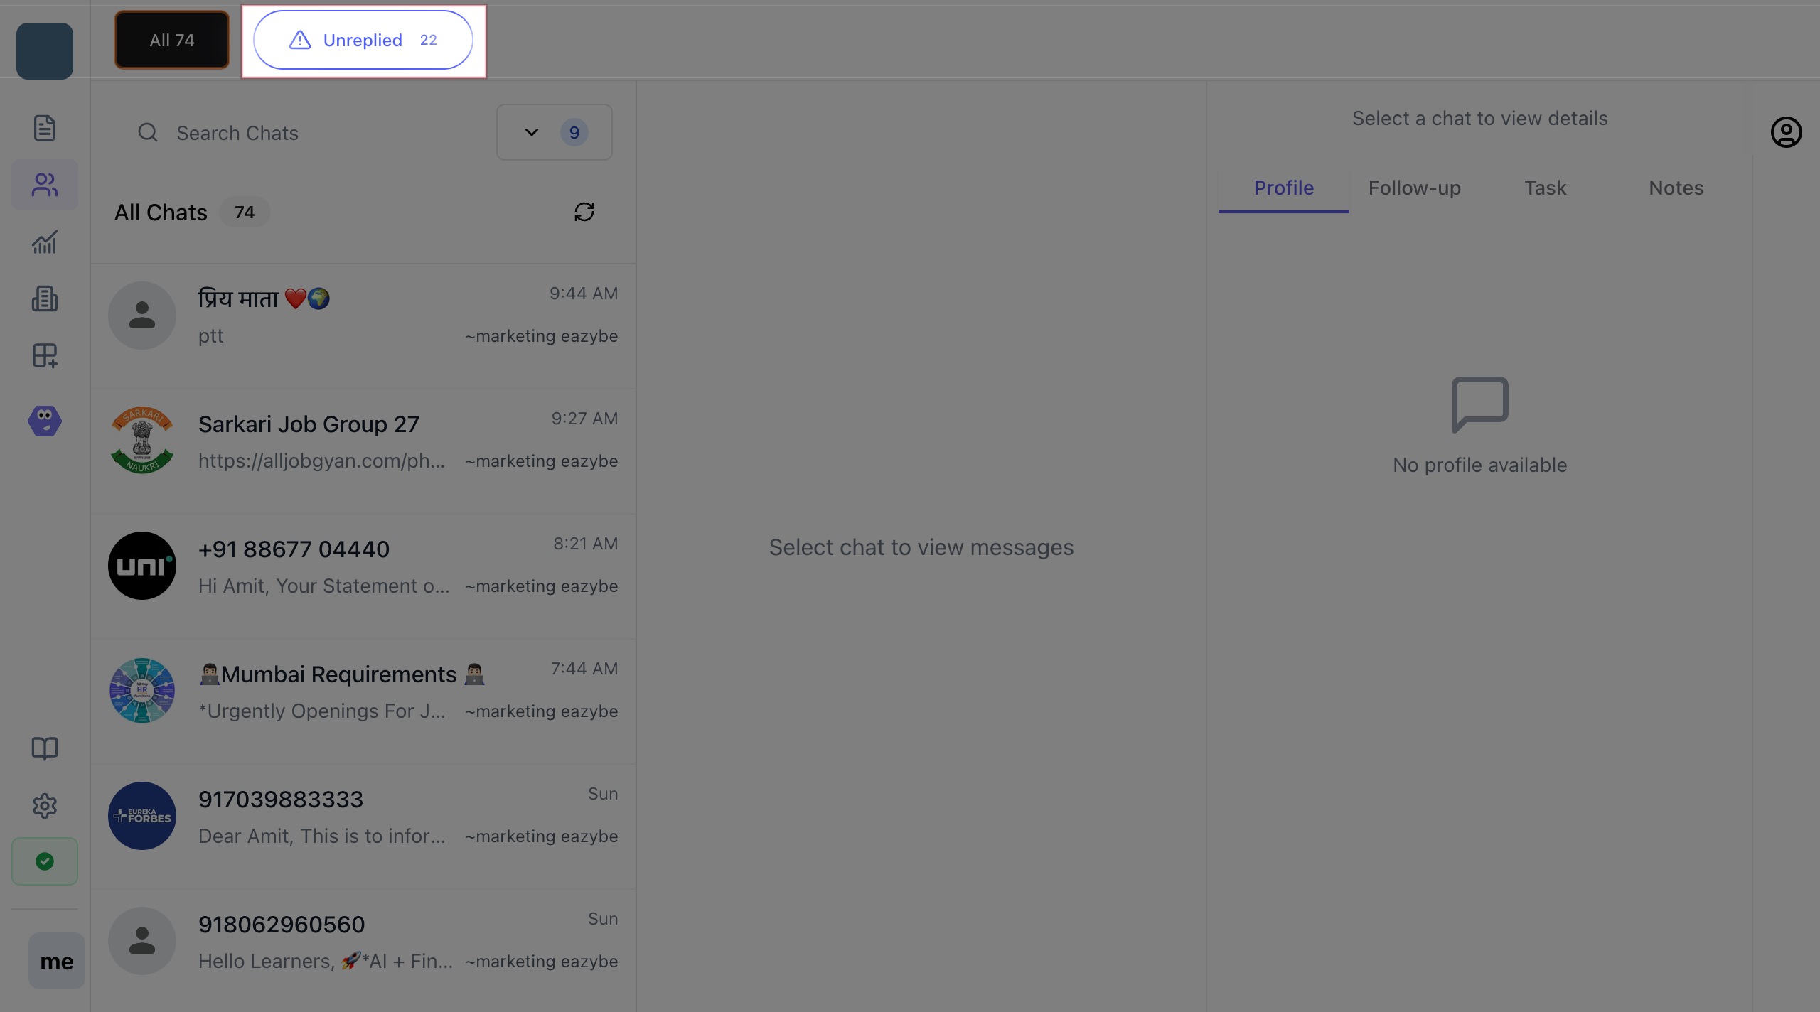Open the settings gear icon
1820x1012 pixels.
tap(45, 806)
